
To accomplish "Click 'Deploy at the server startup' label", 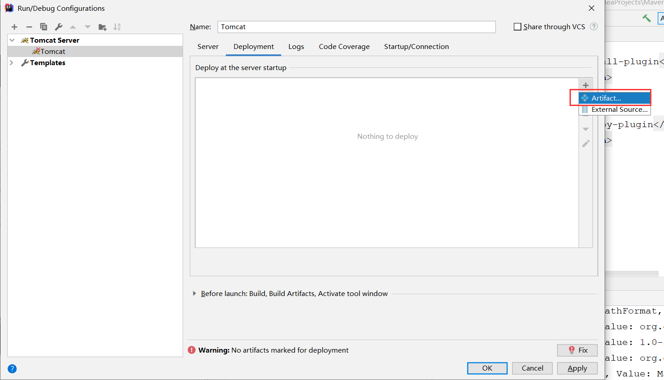I will click(x=241, y=68).
